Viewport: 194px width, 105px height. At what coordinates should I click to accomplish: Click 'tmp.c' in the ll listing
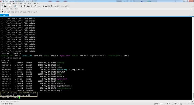click(60, 90)
